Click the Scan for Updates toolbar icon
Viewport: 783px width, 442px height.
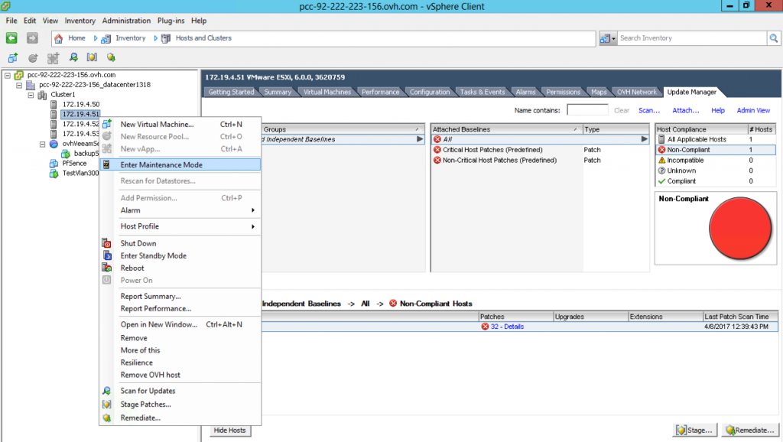73,57
